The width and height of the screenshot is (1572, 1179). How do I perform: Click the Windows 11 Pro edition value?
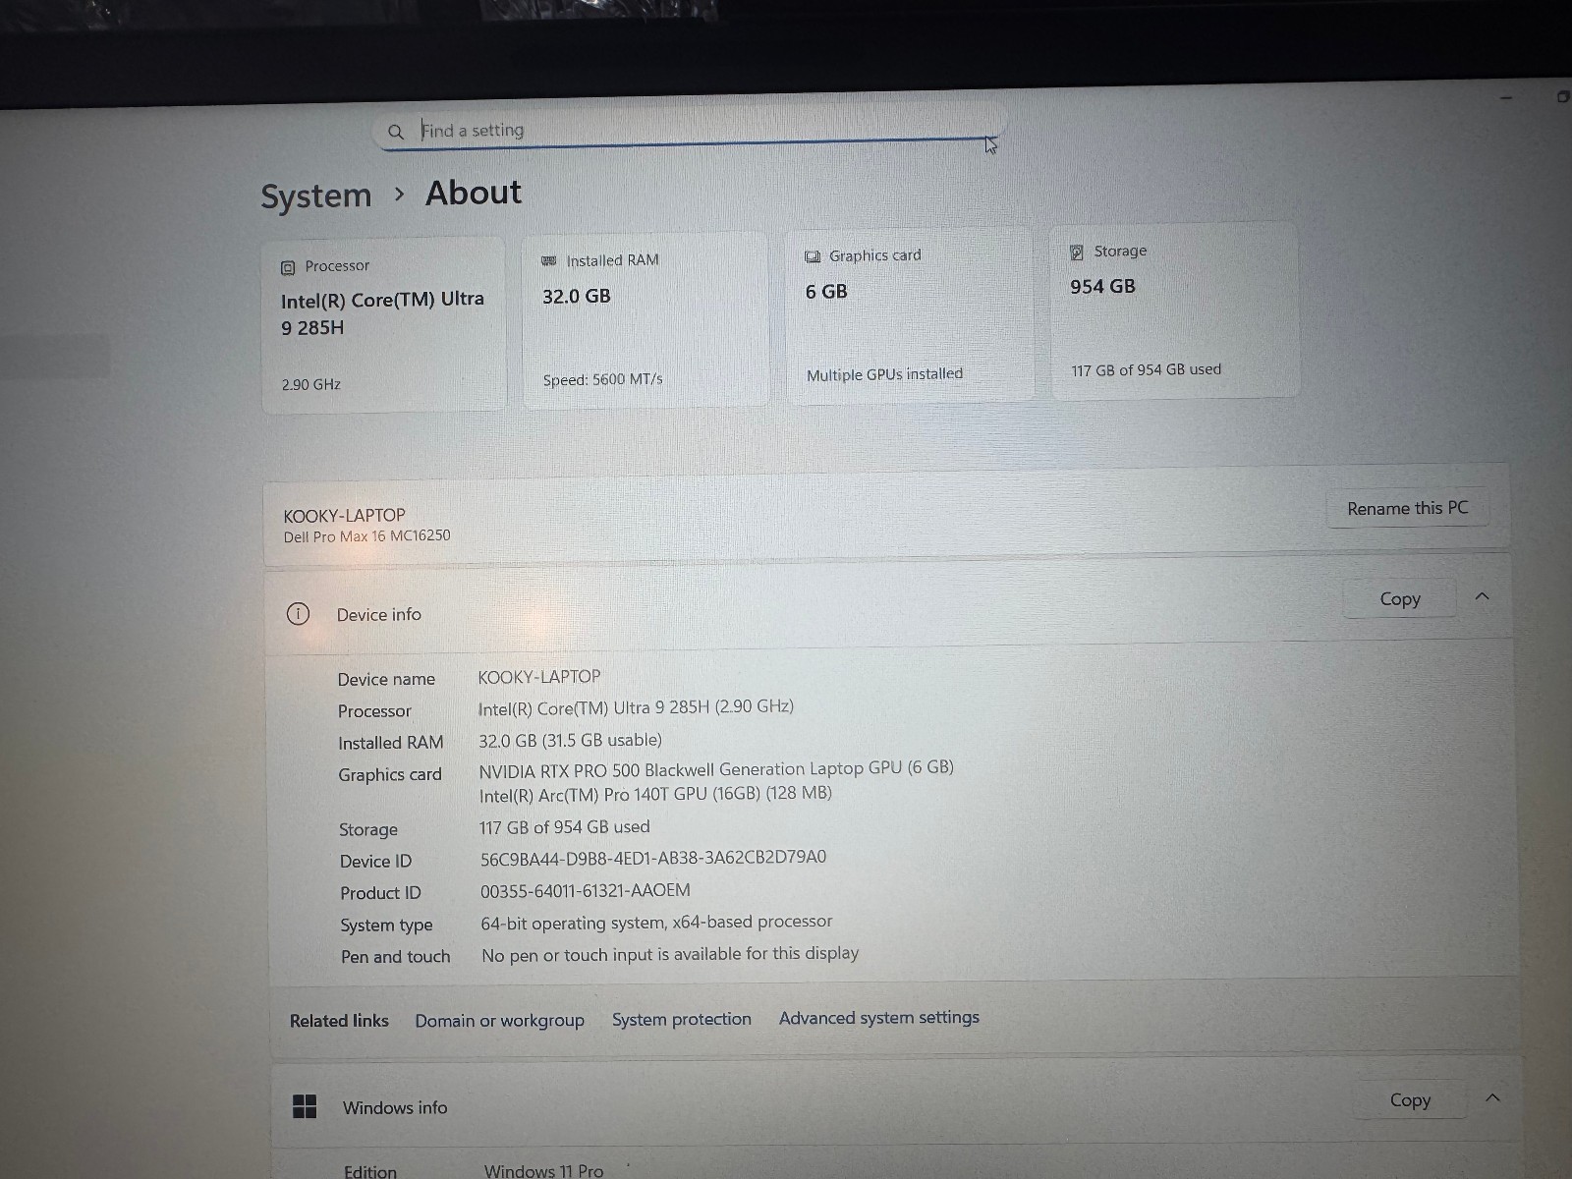coord(544,1170)
